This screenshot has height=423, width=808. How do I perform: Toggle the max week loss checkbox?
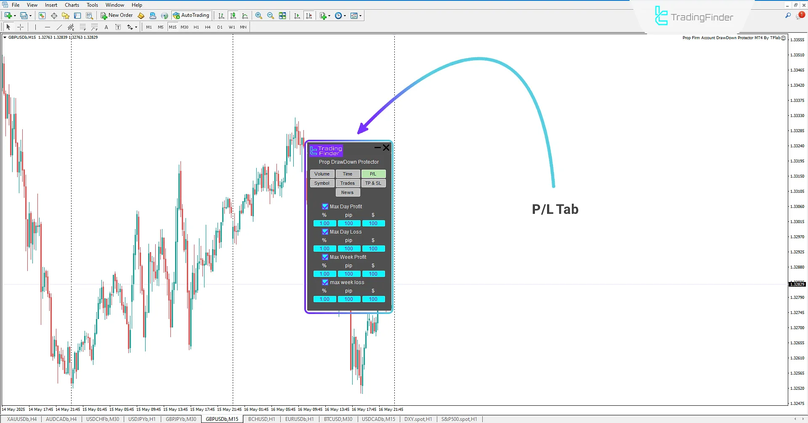click(x=325, y=282)
